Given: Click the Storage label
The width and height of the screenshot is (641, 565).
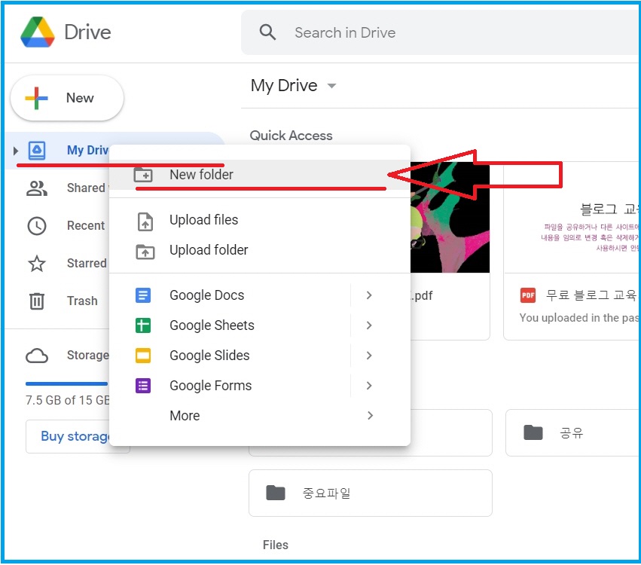Looking at the screenshot, I should pos(88,355).
